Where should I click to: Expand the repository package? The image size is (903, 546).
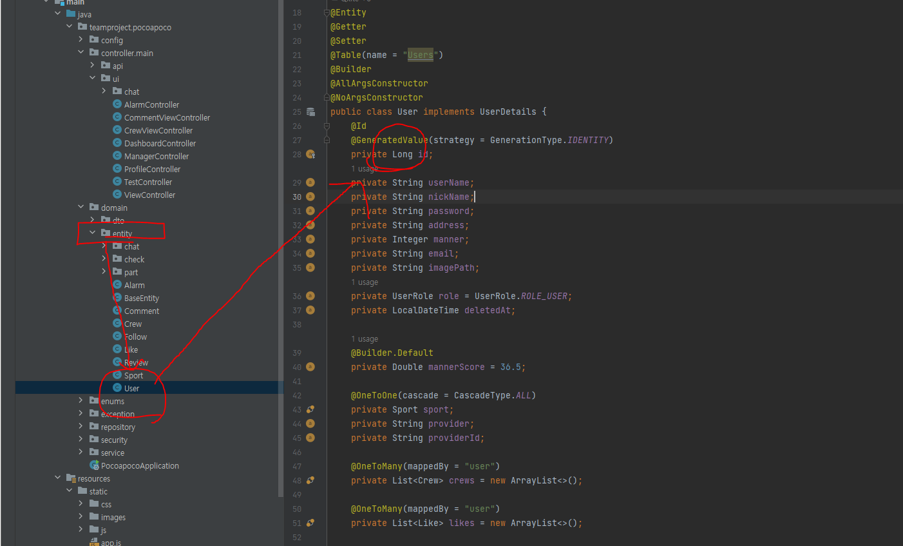pyautogui.click(x=81, y=426)
